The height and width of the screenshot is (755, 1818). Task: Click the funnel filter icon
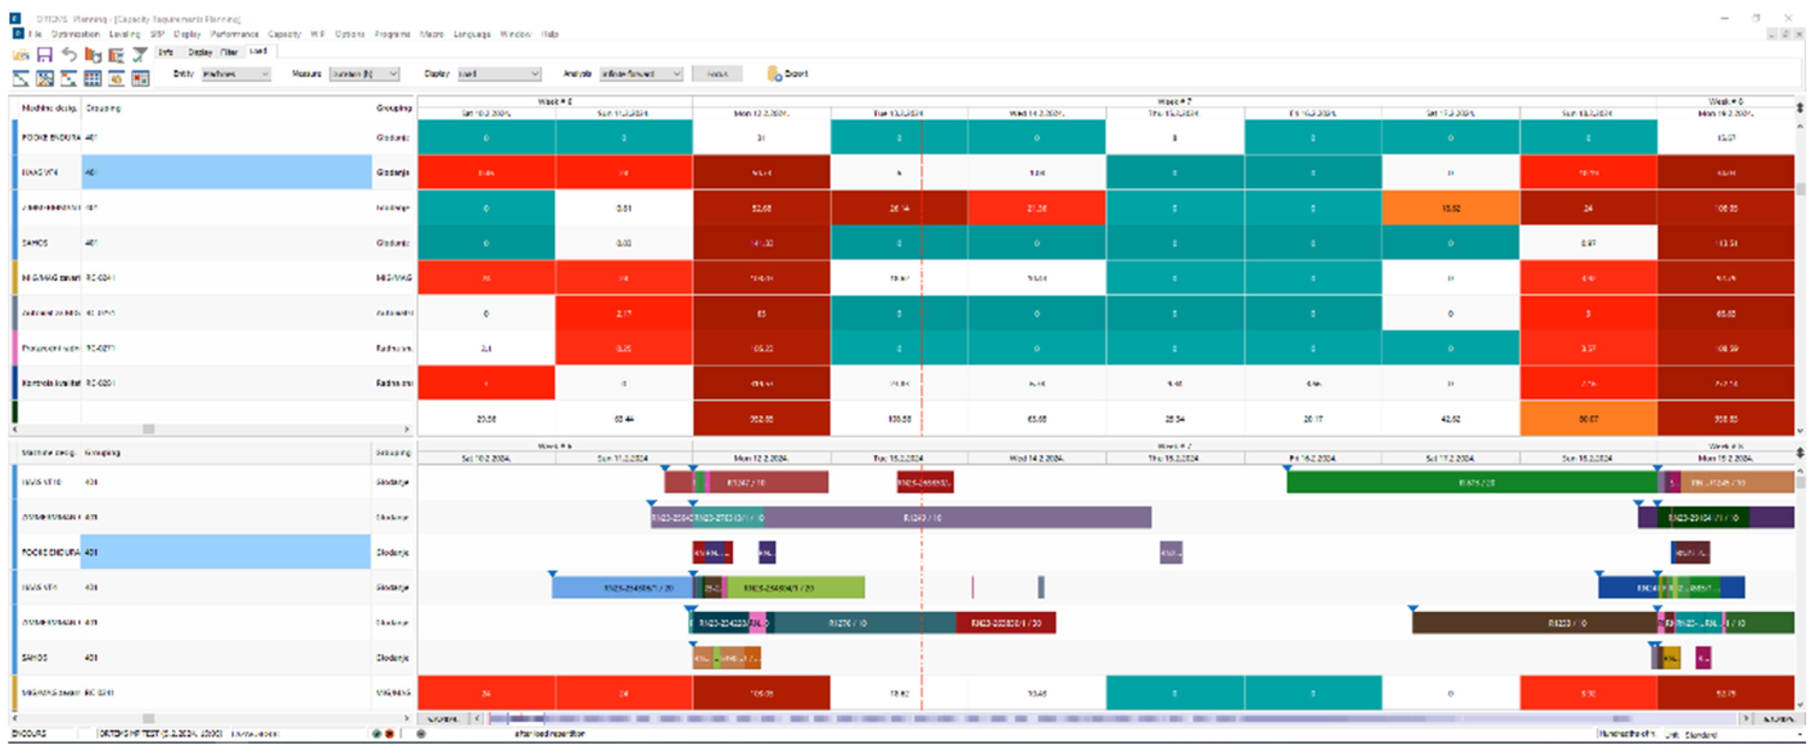pos(140,54)
